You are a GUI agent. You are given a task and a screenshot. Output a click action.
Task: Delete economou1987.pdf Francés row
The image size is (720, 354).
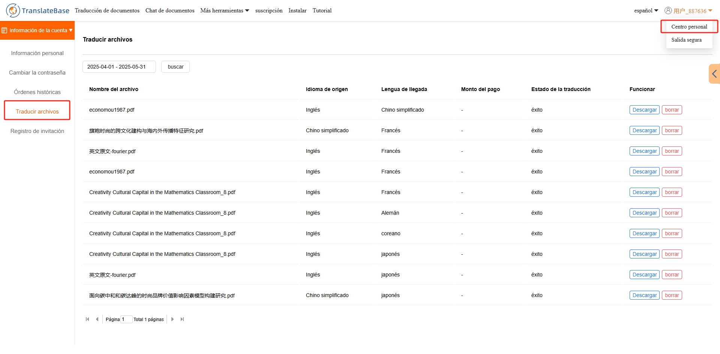pos(672,172)
